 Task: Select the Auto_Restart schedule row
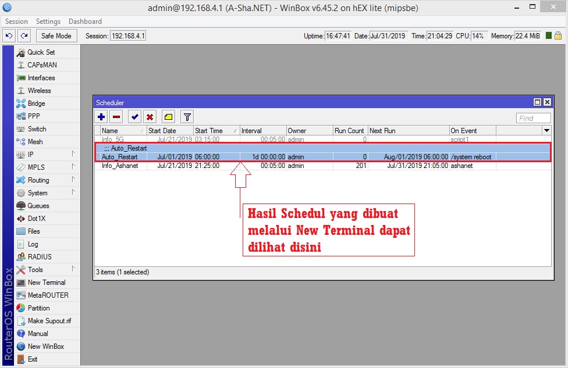click(x=323, y=157)
